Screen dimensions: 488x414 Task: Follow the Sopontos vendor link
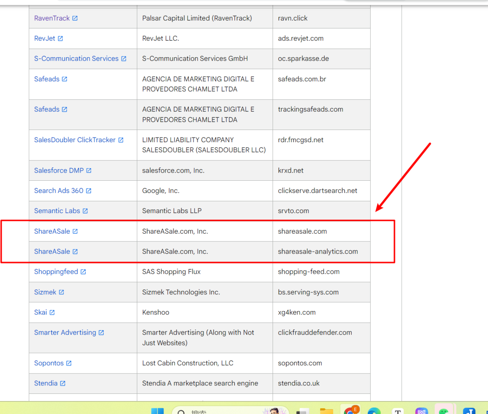coord(49,363)
